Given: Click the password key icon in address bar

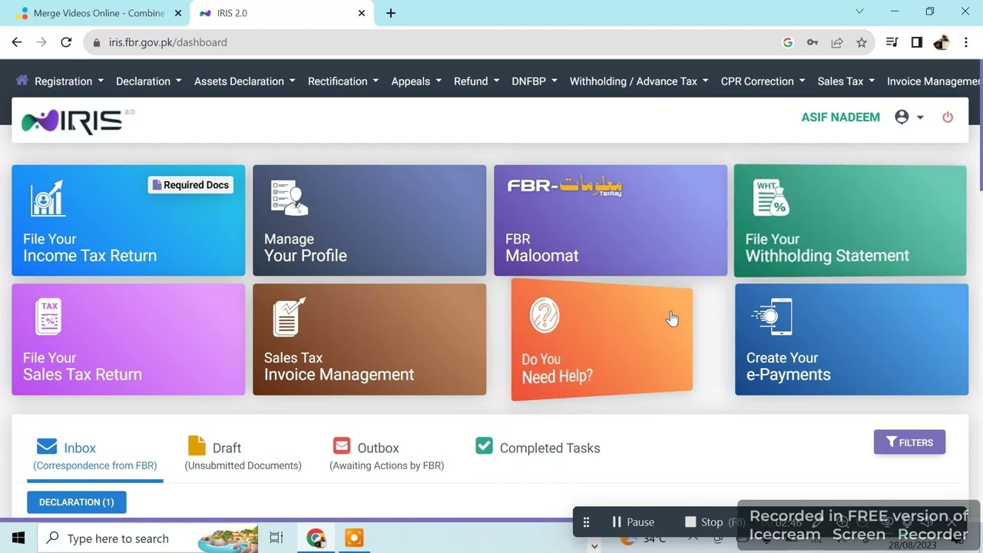Looking at the screenshot, I should (x=813, y=42).
